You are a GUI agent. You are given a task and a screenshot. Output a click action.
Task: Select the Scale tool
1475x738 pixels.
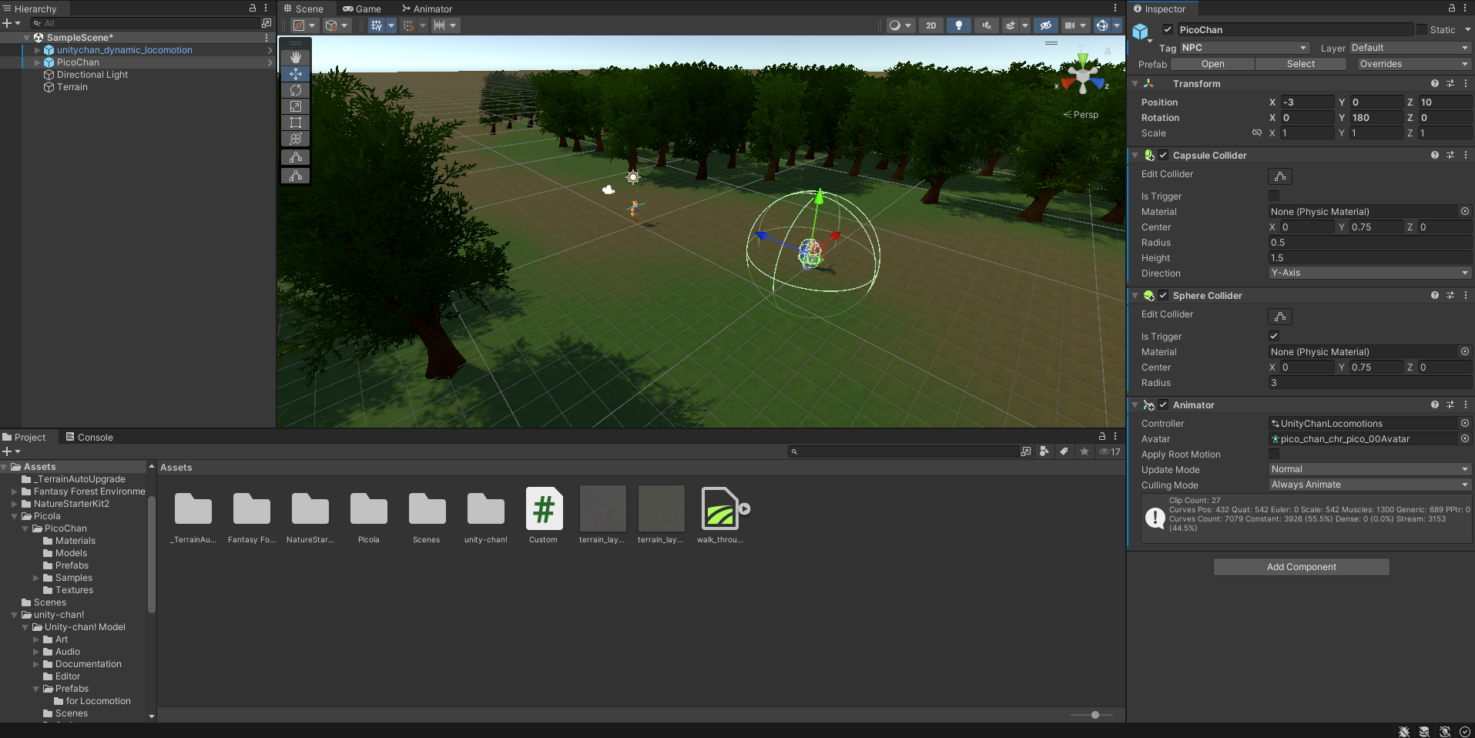[295, 106]
